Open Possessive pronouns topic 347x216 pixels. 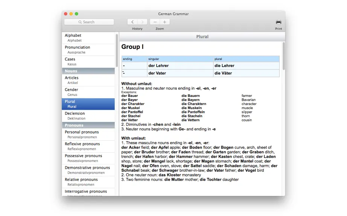pyautogui.click(x=88, y=158)
